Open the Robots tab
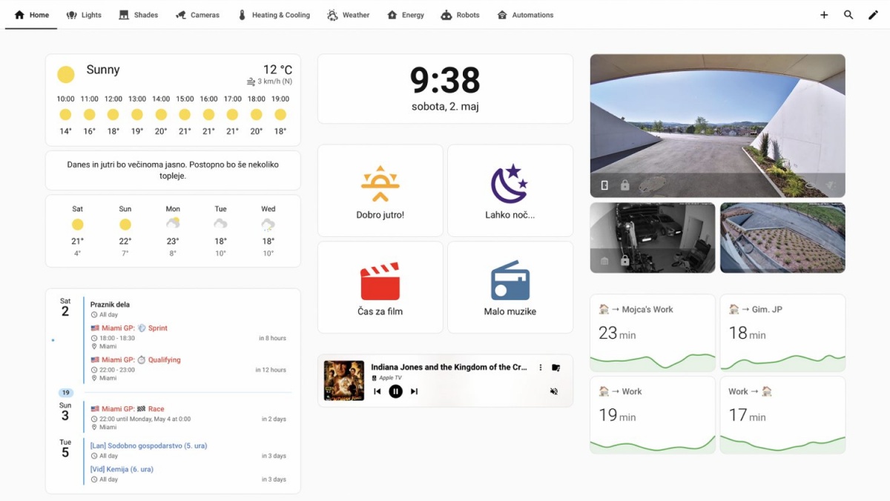This screenshot has width=890, height=501. point(460,15)
